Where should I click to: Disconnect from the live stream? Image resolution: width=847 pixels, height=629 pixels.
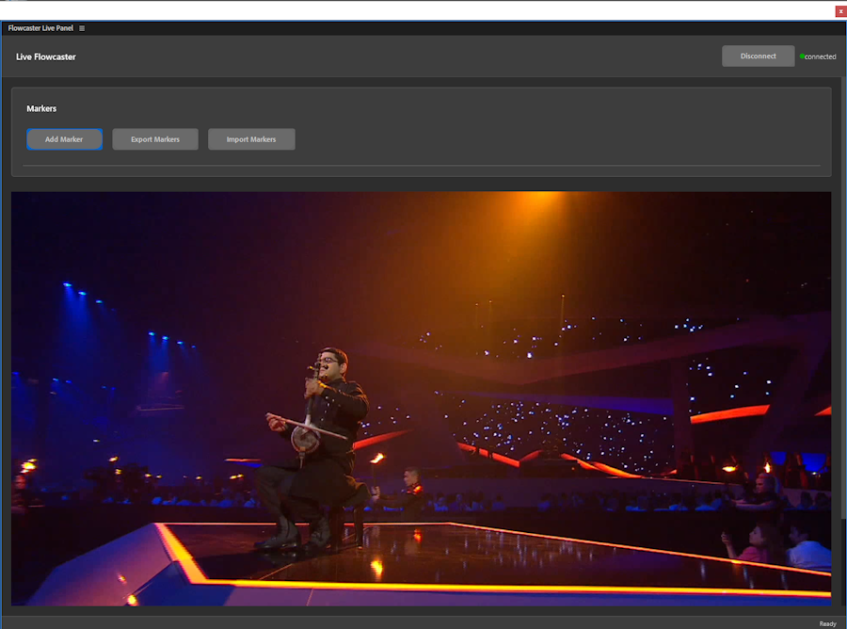click(758, 56)
